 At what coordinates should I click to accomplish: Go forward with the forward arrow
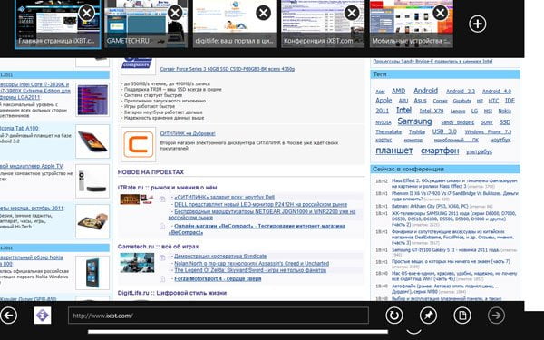click(x=496, y=316)
